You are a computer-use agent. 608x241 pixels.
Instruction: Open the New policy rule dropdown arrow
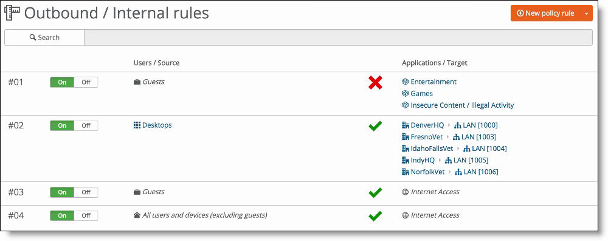click(586, 13)
